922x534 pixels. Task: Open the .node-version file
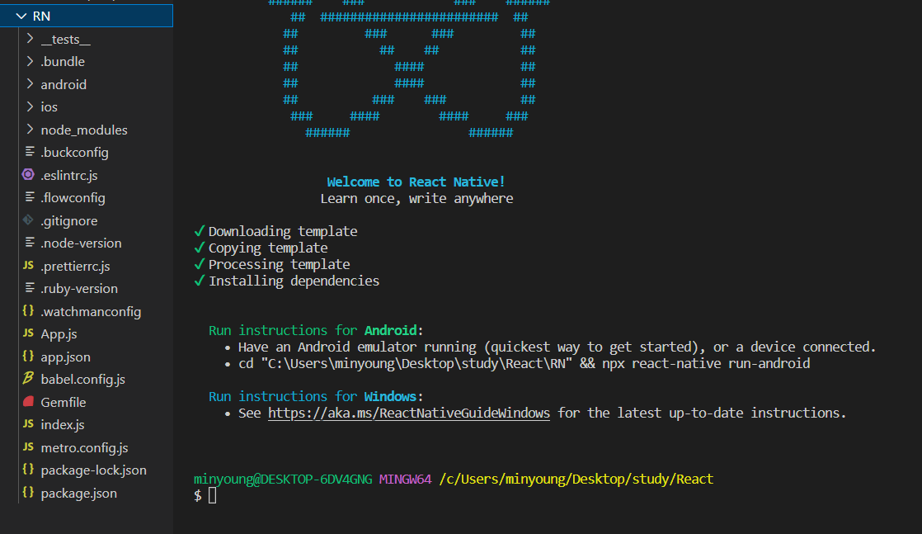tap(81, 243)
